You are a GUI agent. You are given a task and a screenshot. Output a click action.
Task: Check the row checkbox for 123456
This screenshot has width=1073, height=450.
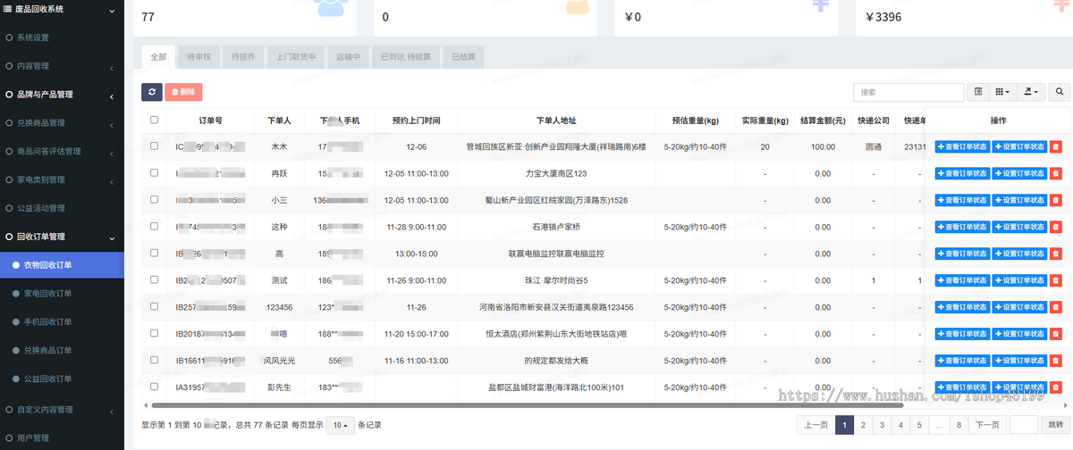155,307
